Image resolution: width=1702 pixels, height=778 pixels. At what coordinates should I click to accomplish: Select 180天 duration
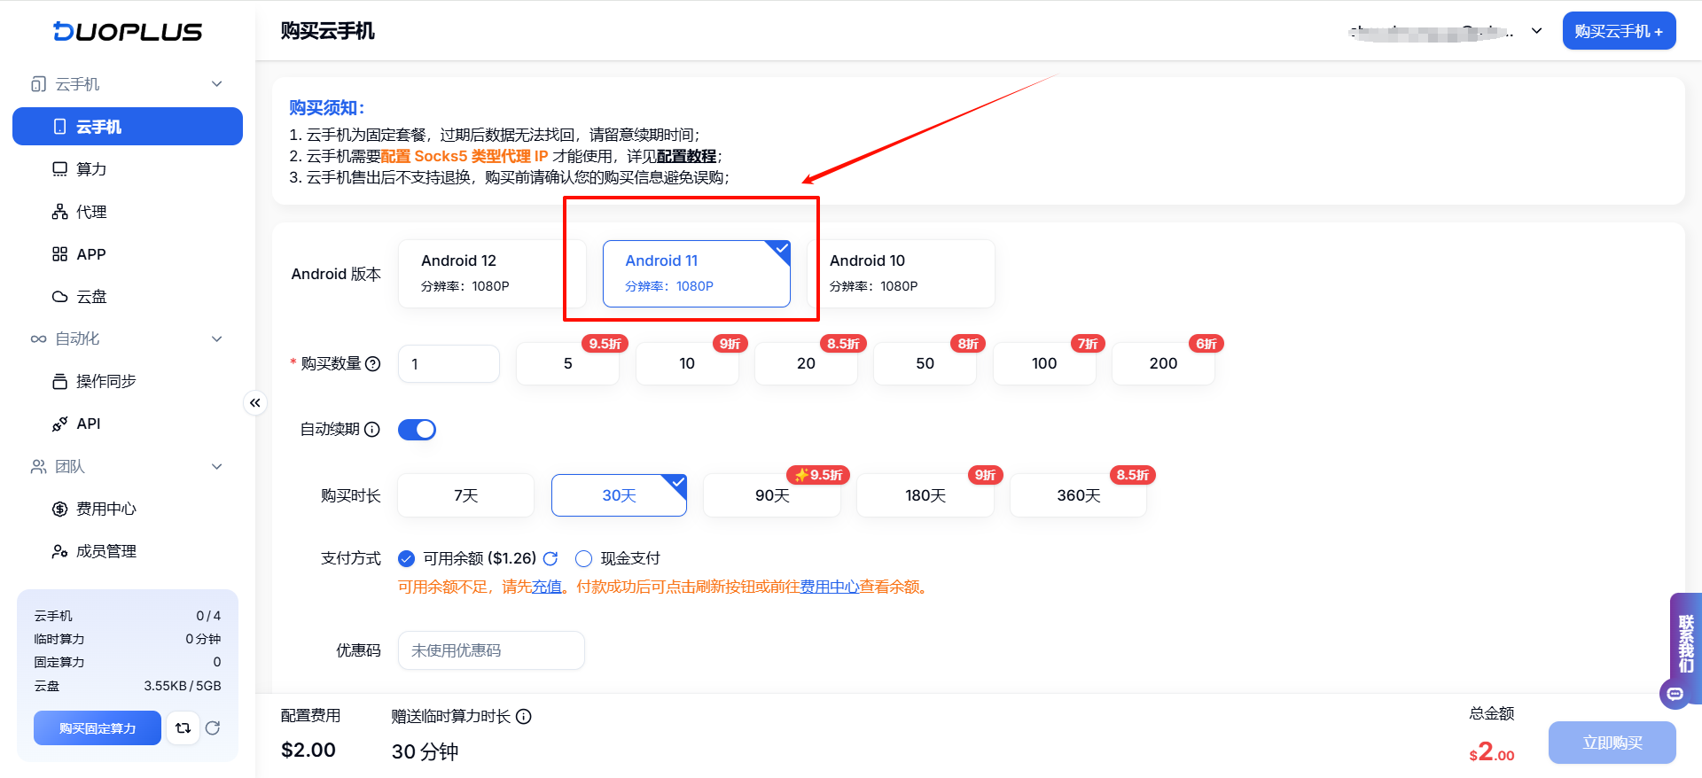pyautogui.click(x=925, y=495)
